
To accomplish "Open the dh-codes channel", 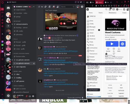I will [24, 31].
